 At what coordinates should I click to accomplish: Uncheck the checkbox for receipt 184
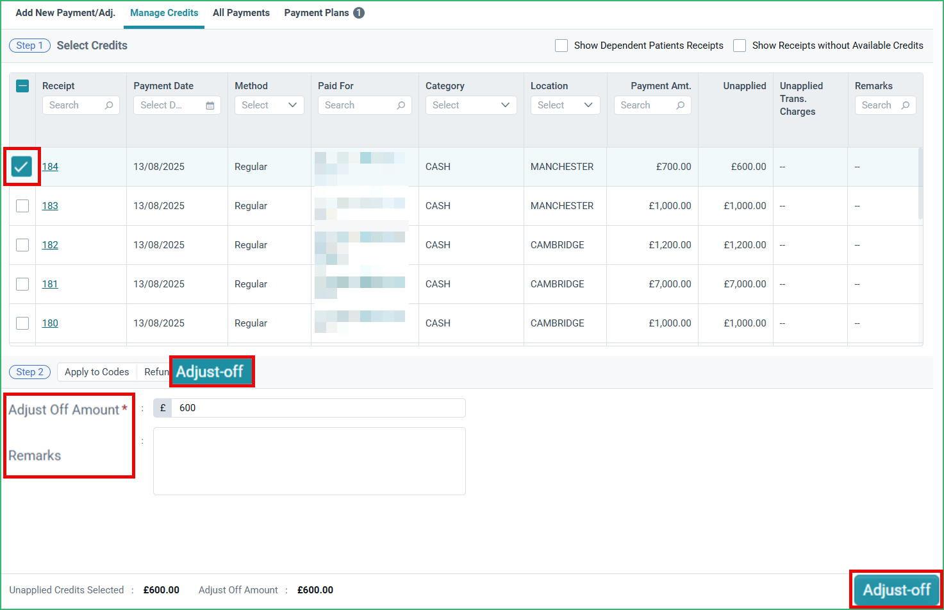22,167
